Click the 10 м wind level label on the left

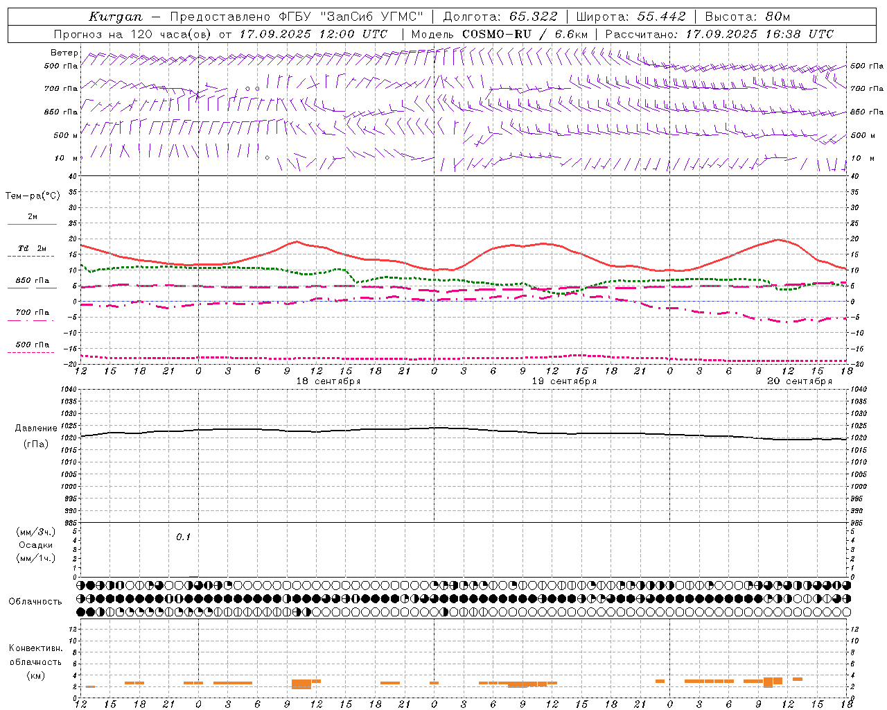coord(66,158)
